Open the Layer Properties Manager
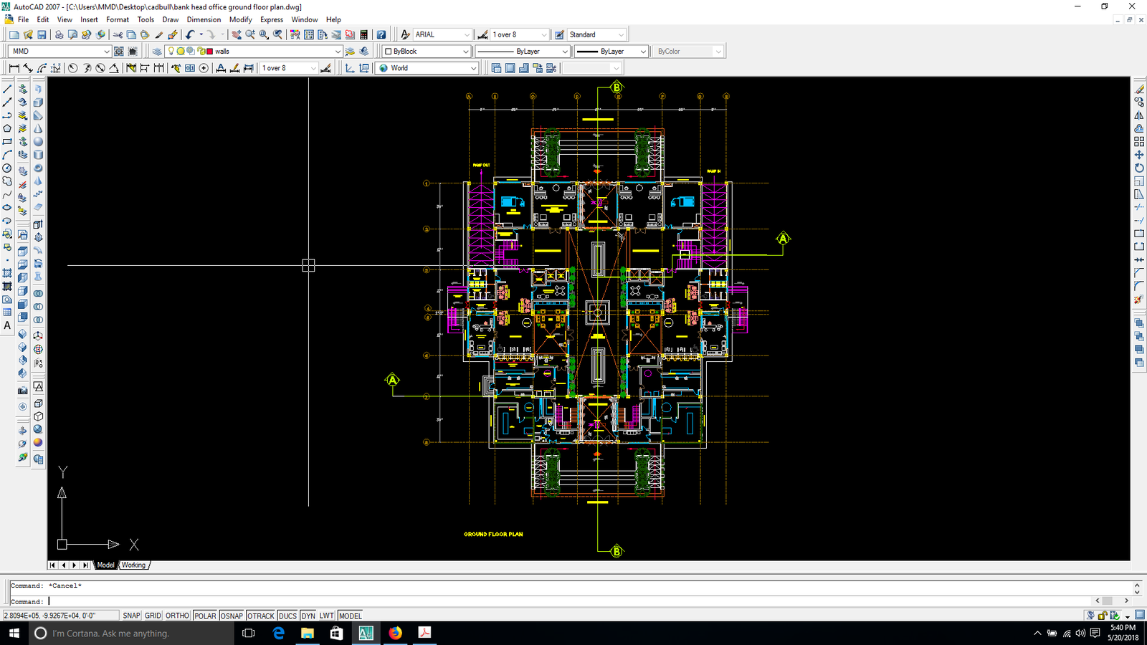The image size is (1147, 645). [157, 51]
